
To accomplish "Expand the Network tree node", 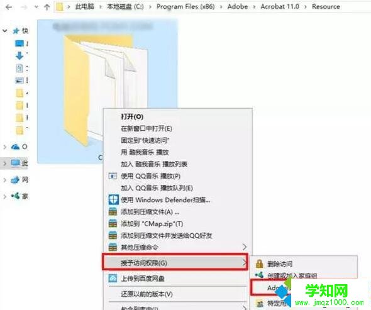I will coord(5,180).
